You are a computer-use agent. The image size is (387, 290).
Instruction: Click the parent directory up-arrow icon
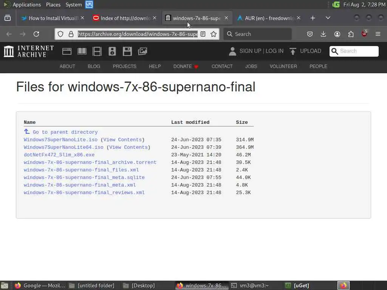[x=27, y=131]
